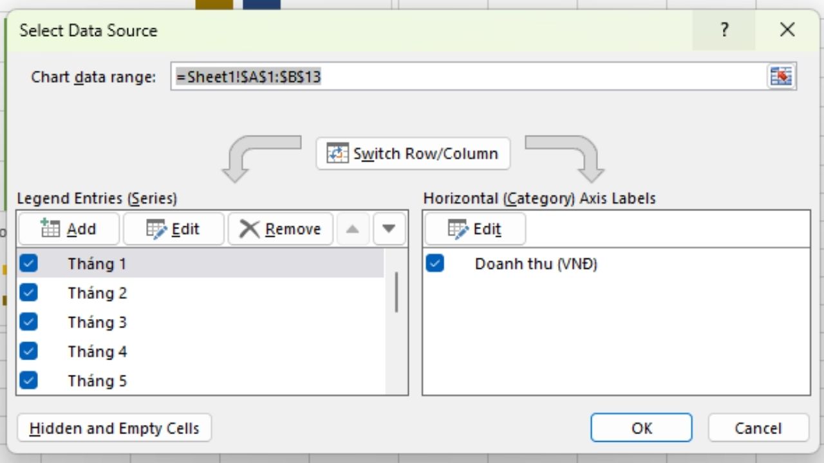
Task: Cancel the Select Data Source dialog
Action: (x=758, y=428)
